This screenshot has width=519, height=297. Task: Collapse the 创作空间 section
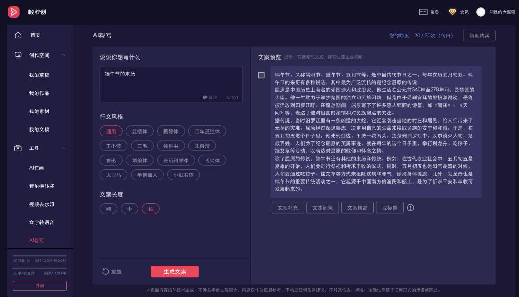[x=63, y=55]
